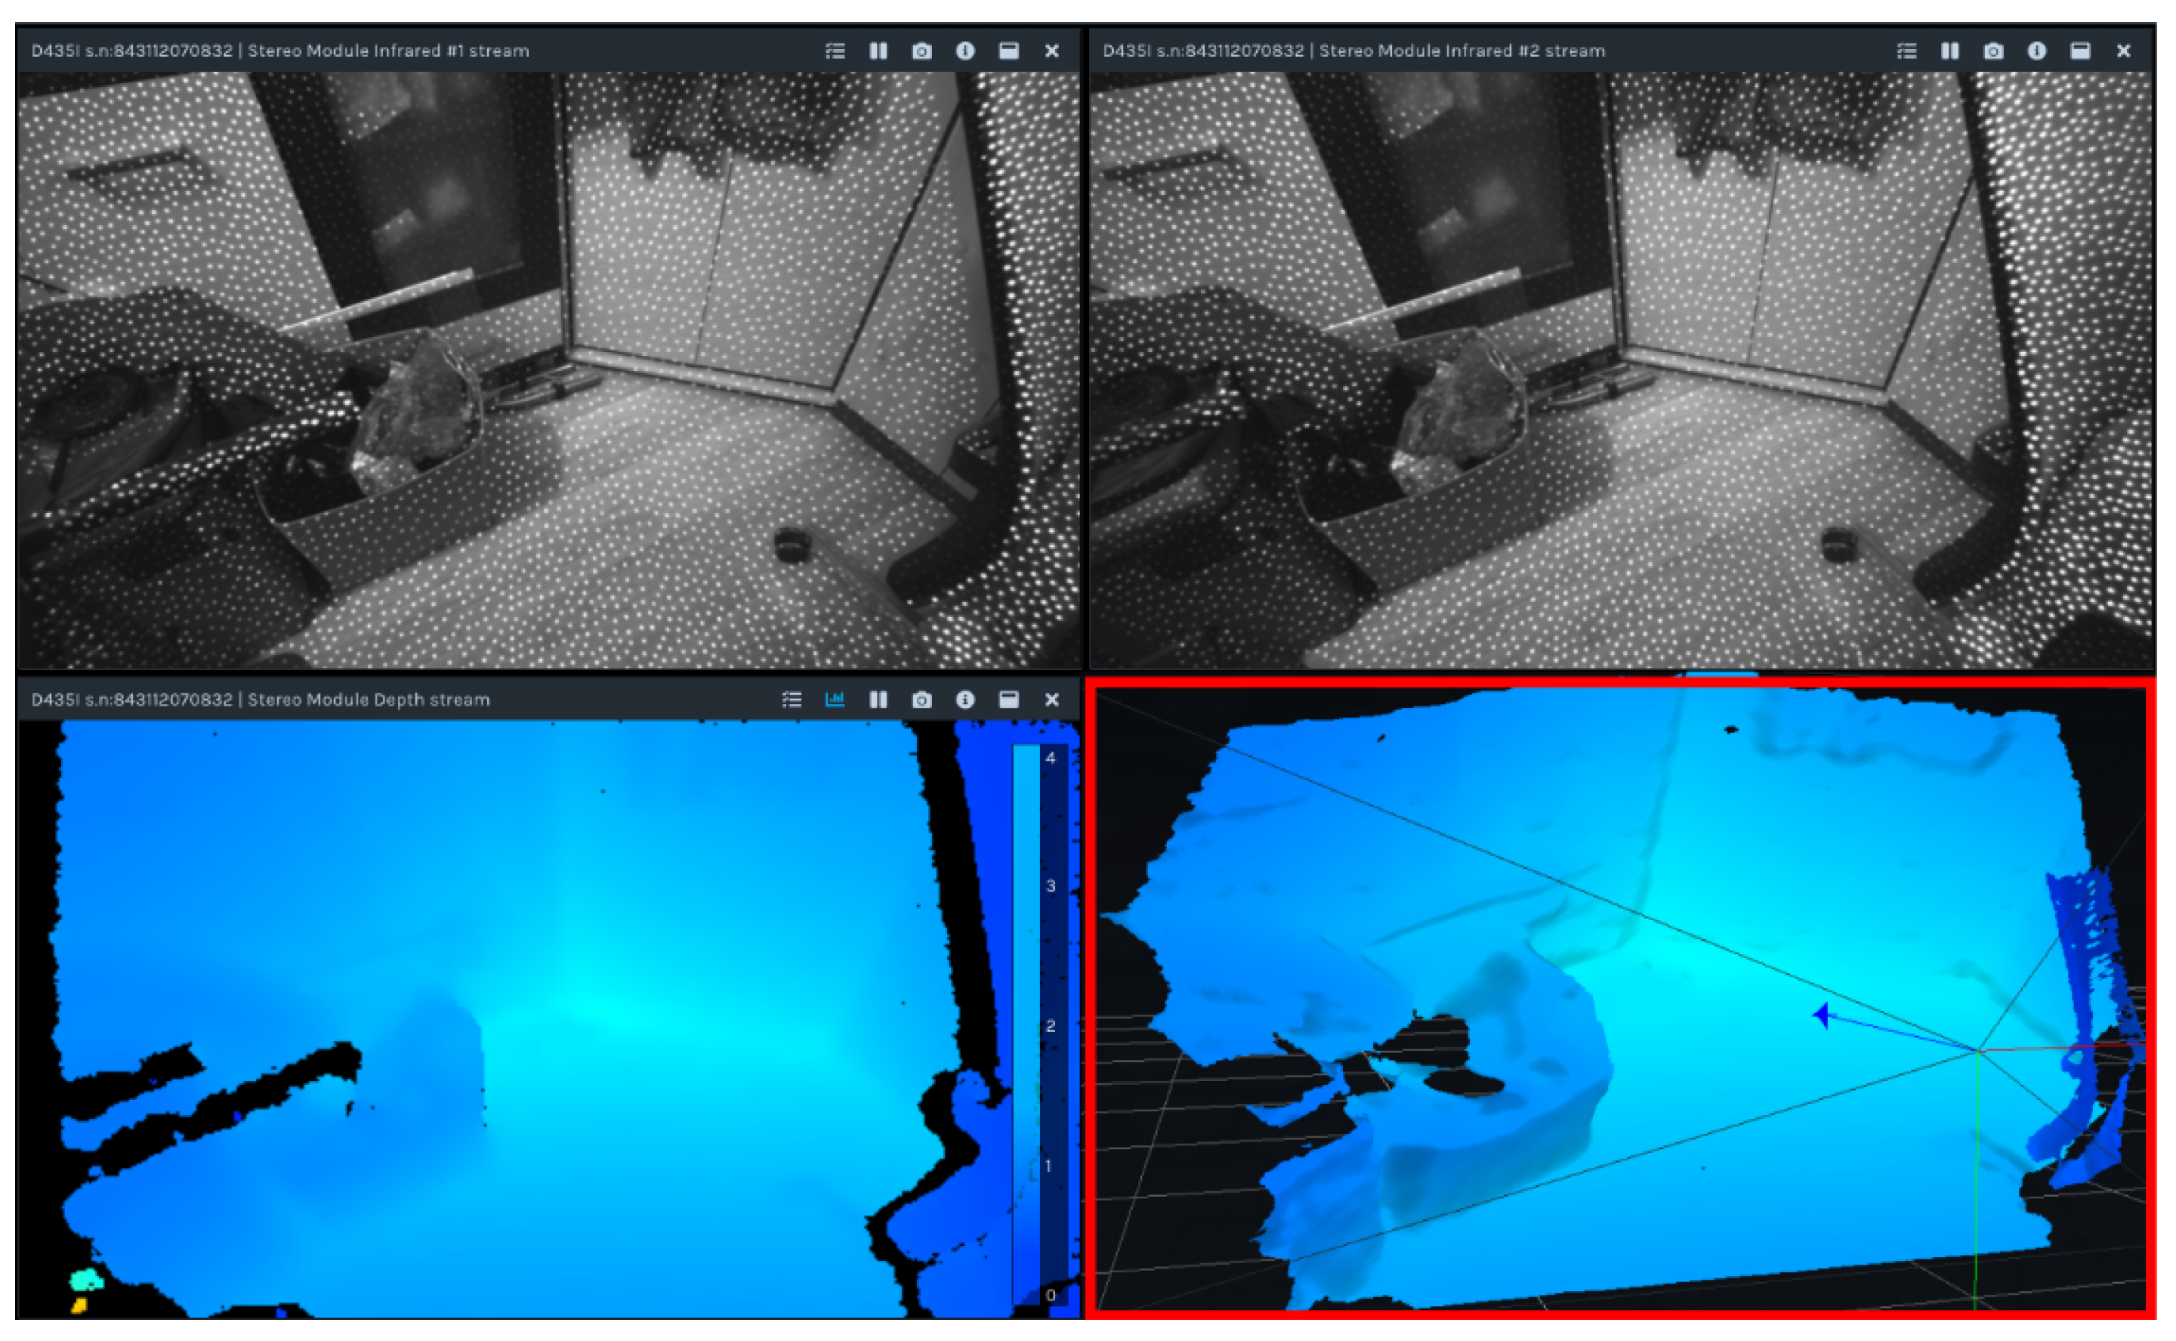Toggle metadata overlay on Depth stream
This screenshot has height=1341, width=2176.
791,700
